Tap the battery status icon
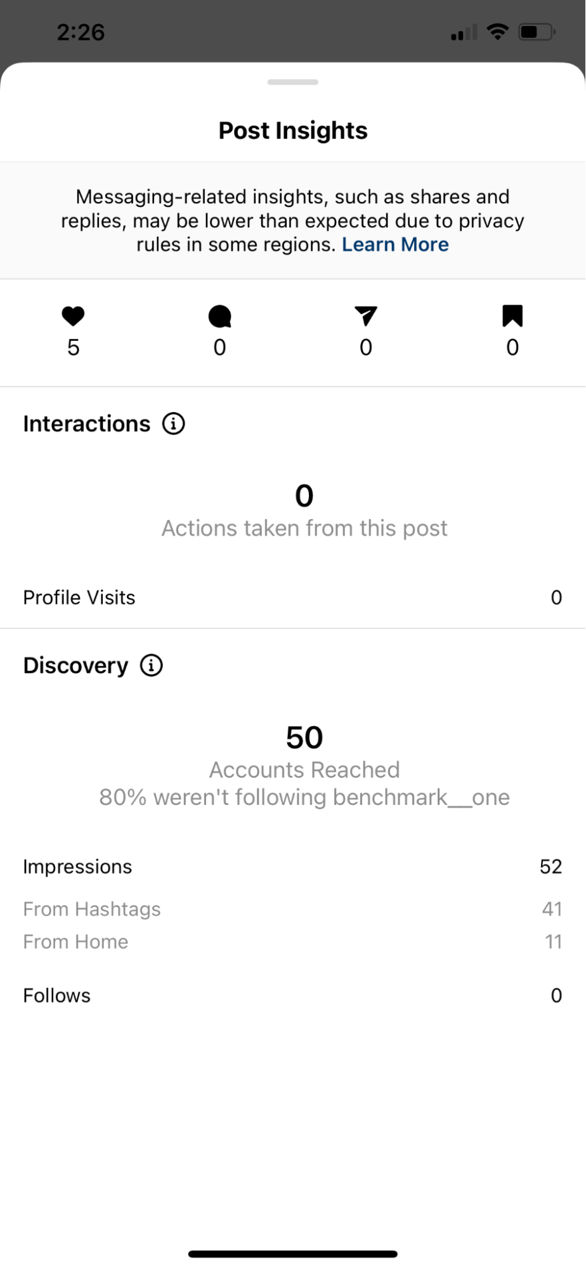This screenshot has height=1269, width=586. click(x=537, y=32)
